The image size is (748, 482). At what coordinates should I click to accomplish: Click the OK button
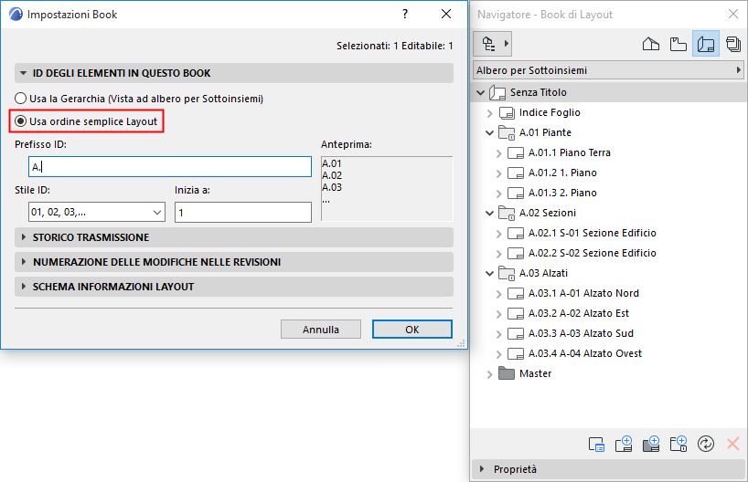[x=412, y=330]
